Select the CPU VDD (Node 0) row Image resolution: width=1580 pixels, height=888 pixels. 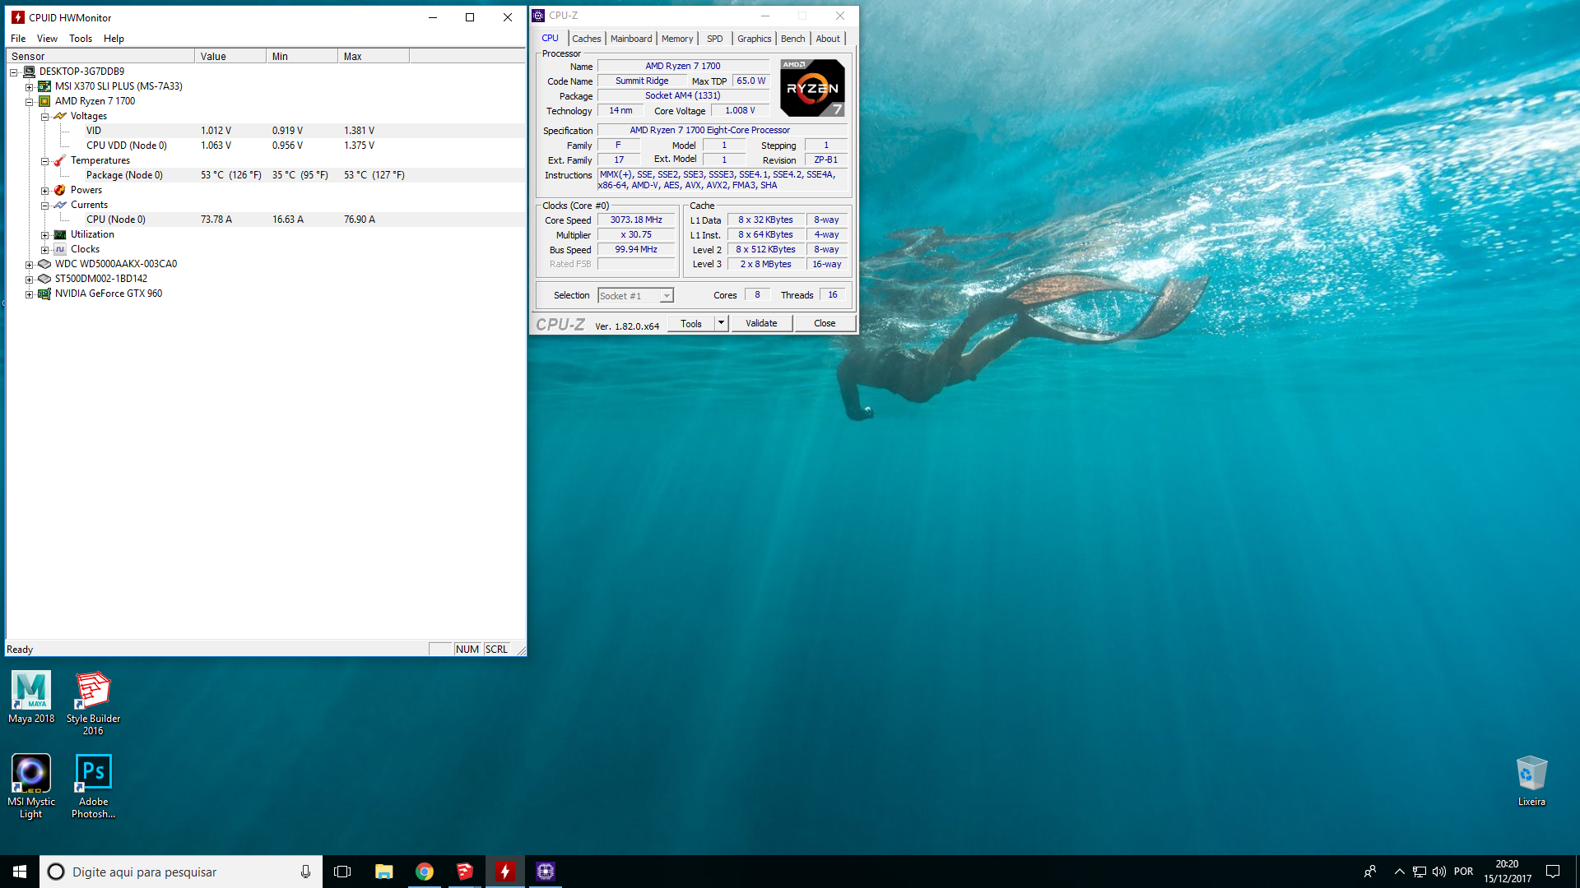[x=265, y=146]
